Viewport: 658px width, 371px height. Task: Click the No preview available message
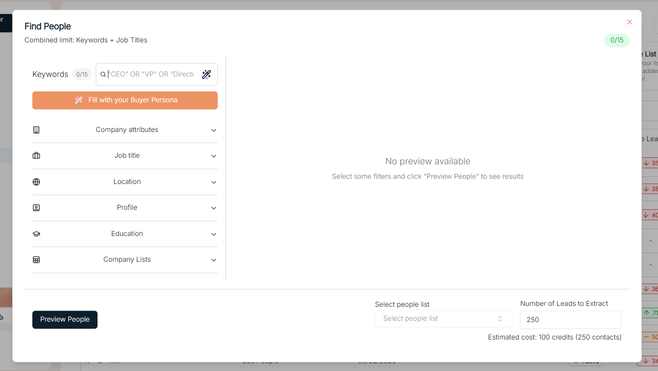pyautogui.click(x=428, y=161)
